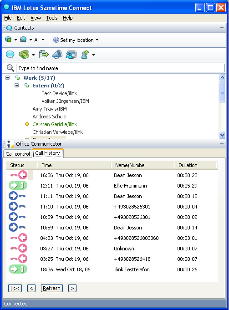
Task: Click the icon for 10:59 Dean Jesson call
Action: tap(17, 227)
